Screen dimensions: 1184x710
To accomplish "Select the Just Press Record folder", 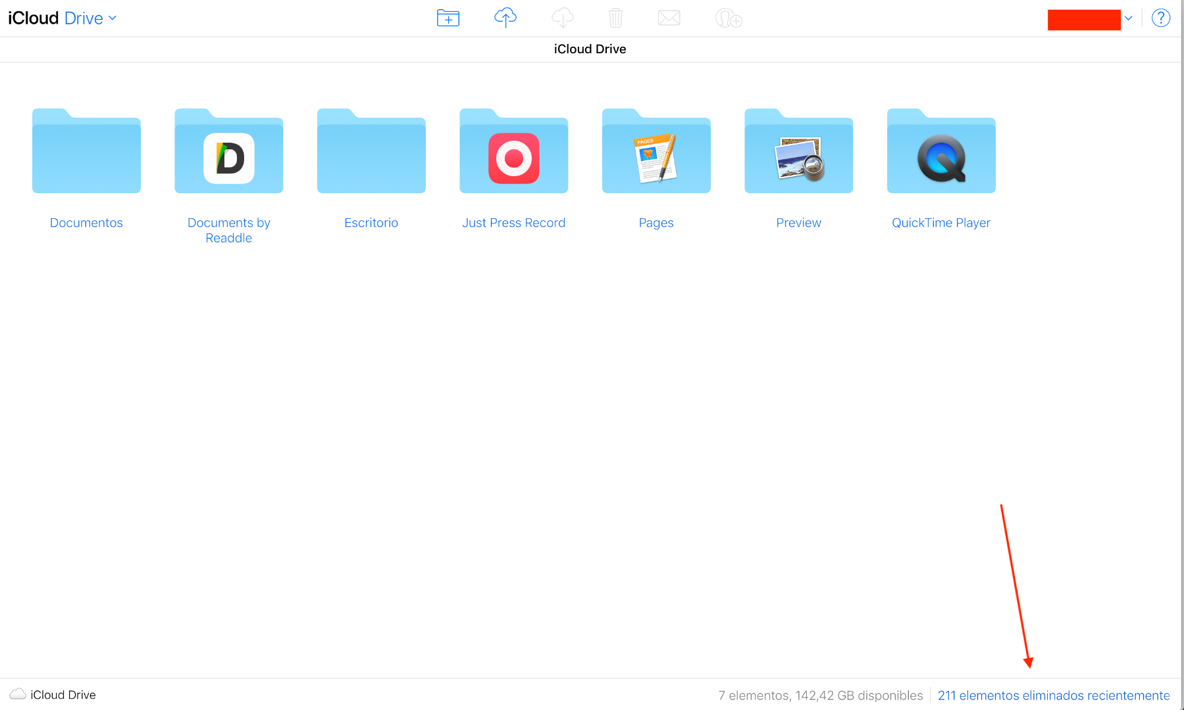I will pos(513,153).
